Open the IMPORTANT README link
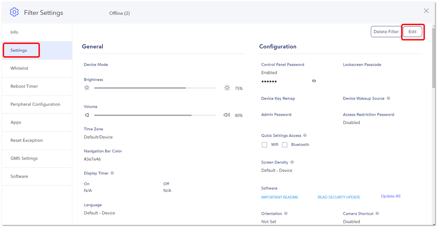437x227 pixels. [280, 197]
